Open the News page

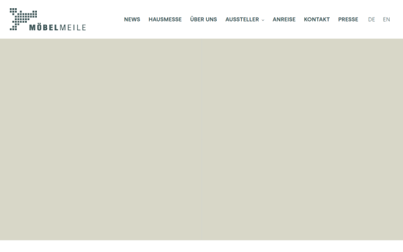pos(132,19)
